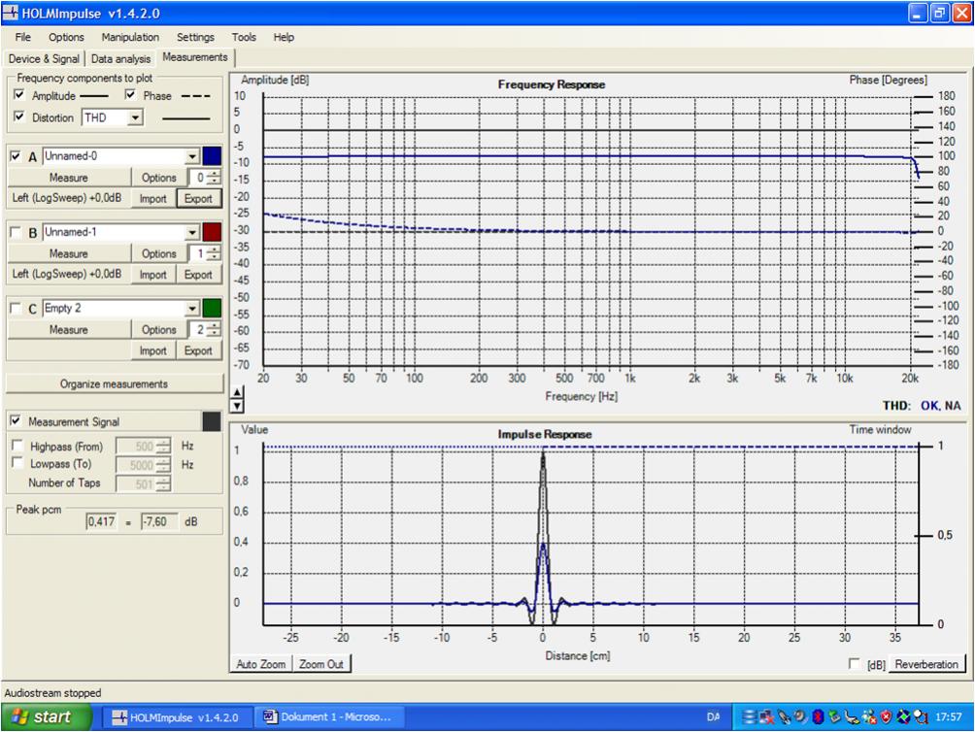Click Export for slot A
The image size is (975, 732).
pos(198,199)
